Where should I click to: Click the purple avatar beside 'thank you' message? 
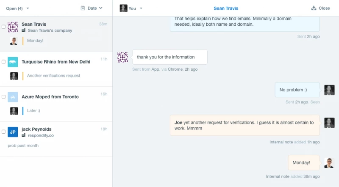[122, 57]
